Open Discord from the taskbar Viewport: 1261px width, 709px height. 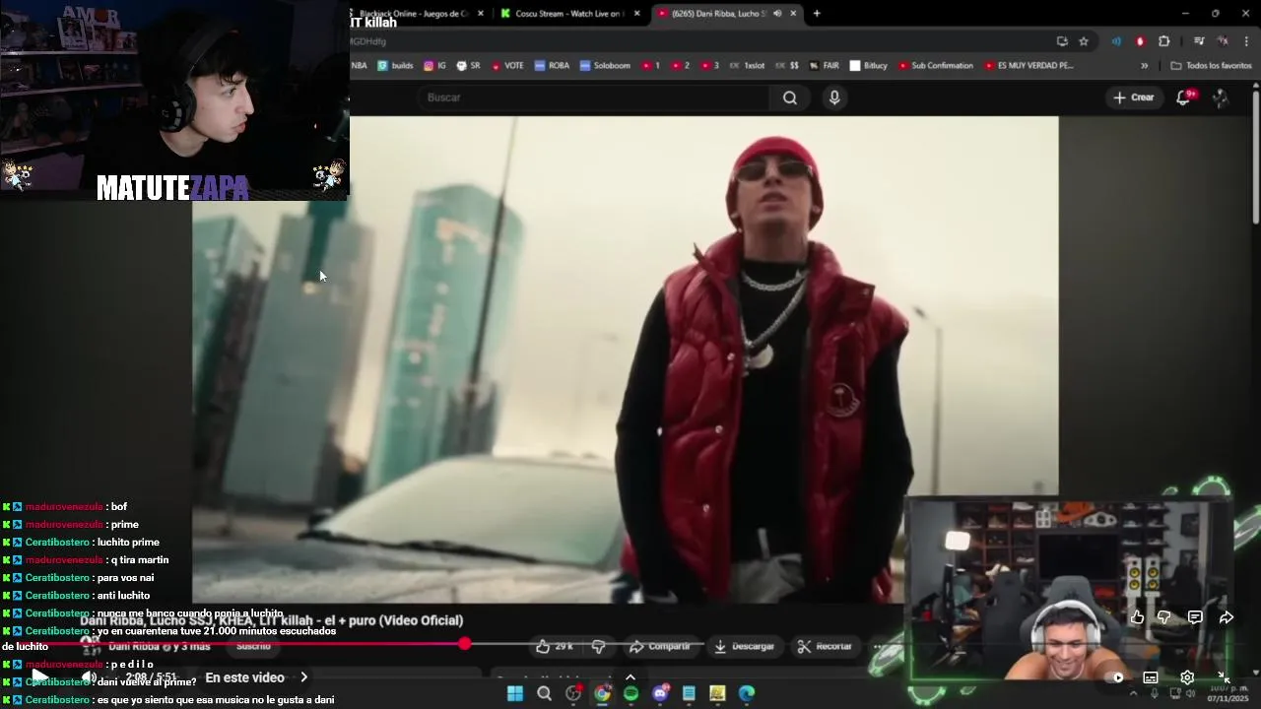coord(660,693)
